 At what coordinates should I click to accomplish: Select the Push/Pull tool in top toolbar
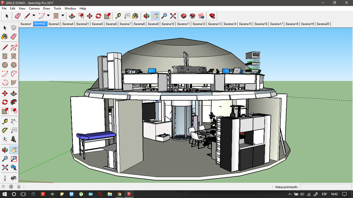point(72,16)
